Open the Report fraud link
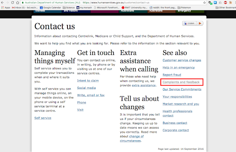 (x=172, y=75)
